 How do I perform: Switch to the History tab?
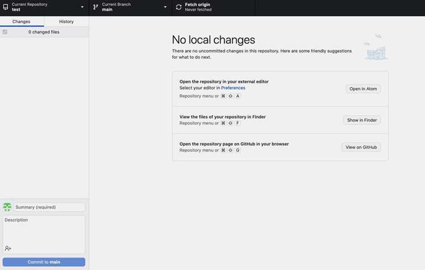(x=66, y=21)
